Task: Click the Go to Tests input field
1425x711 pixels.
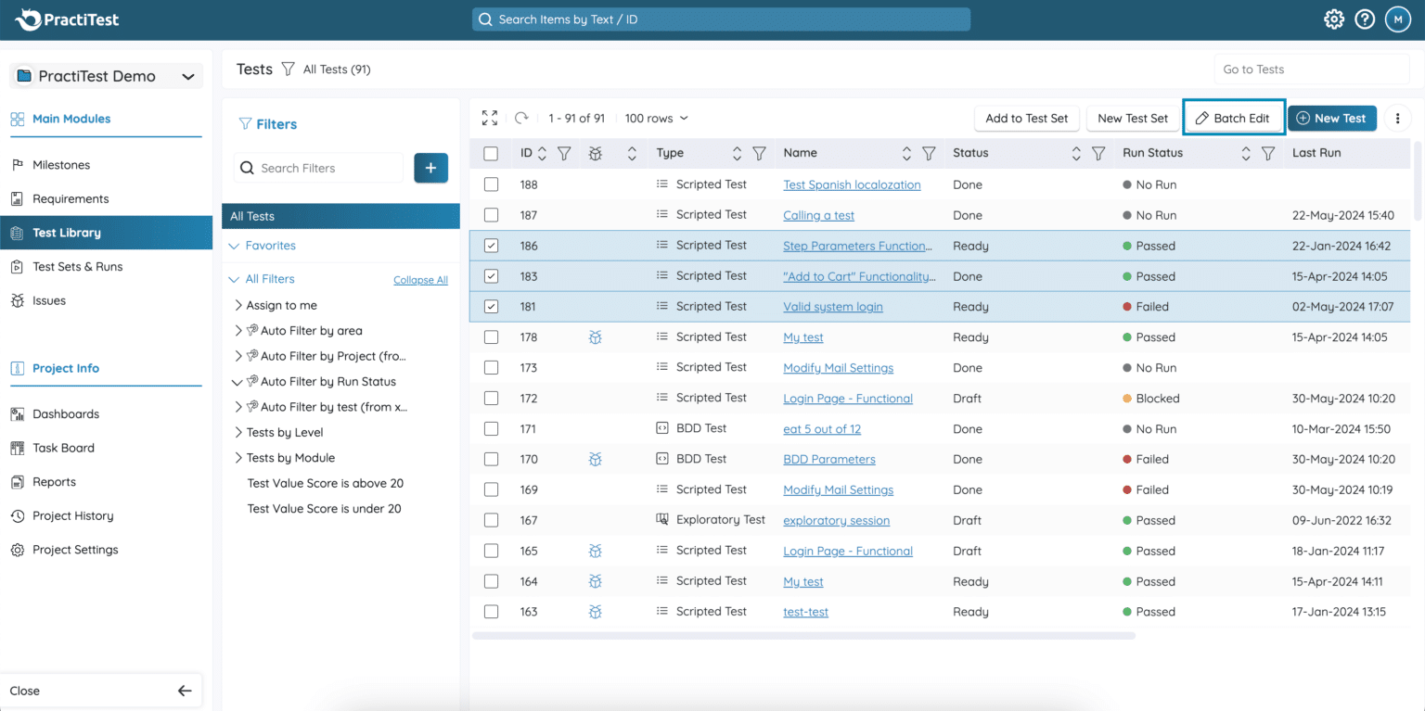Action: 1311,70
